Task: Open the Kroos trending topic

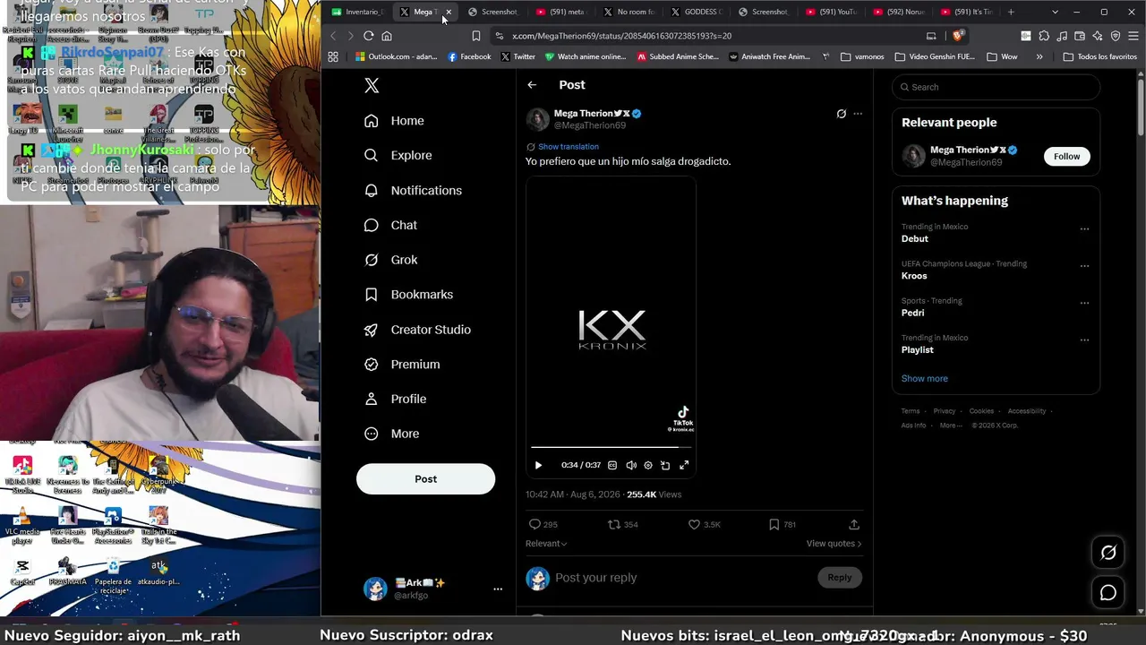Action: [914, 276]
